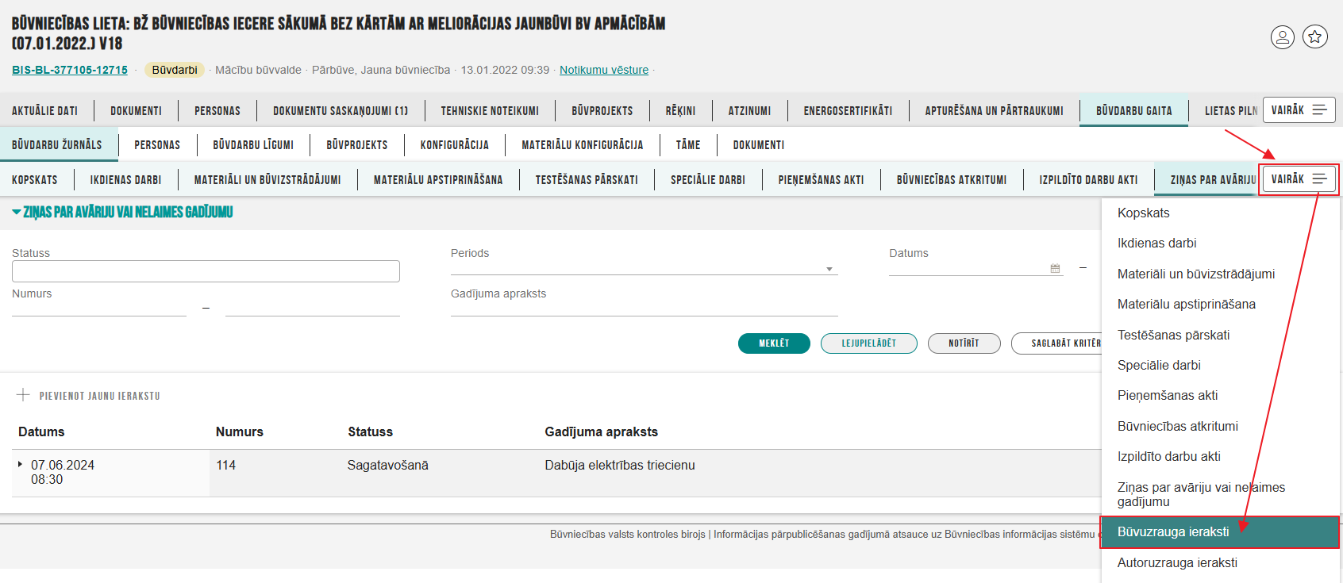Open the Kopskats journal tab
Viewport: 1343px width, 583px height.
pos(35,180)
